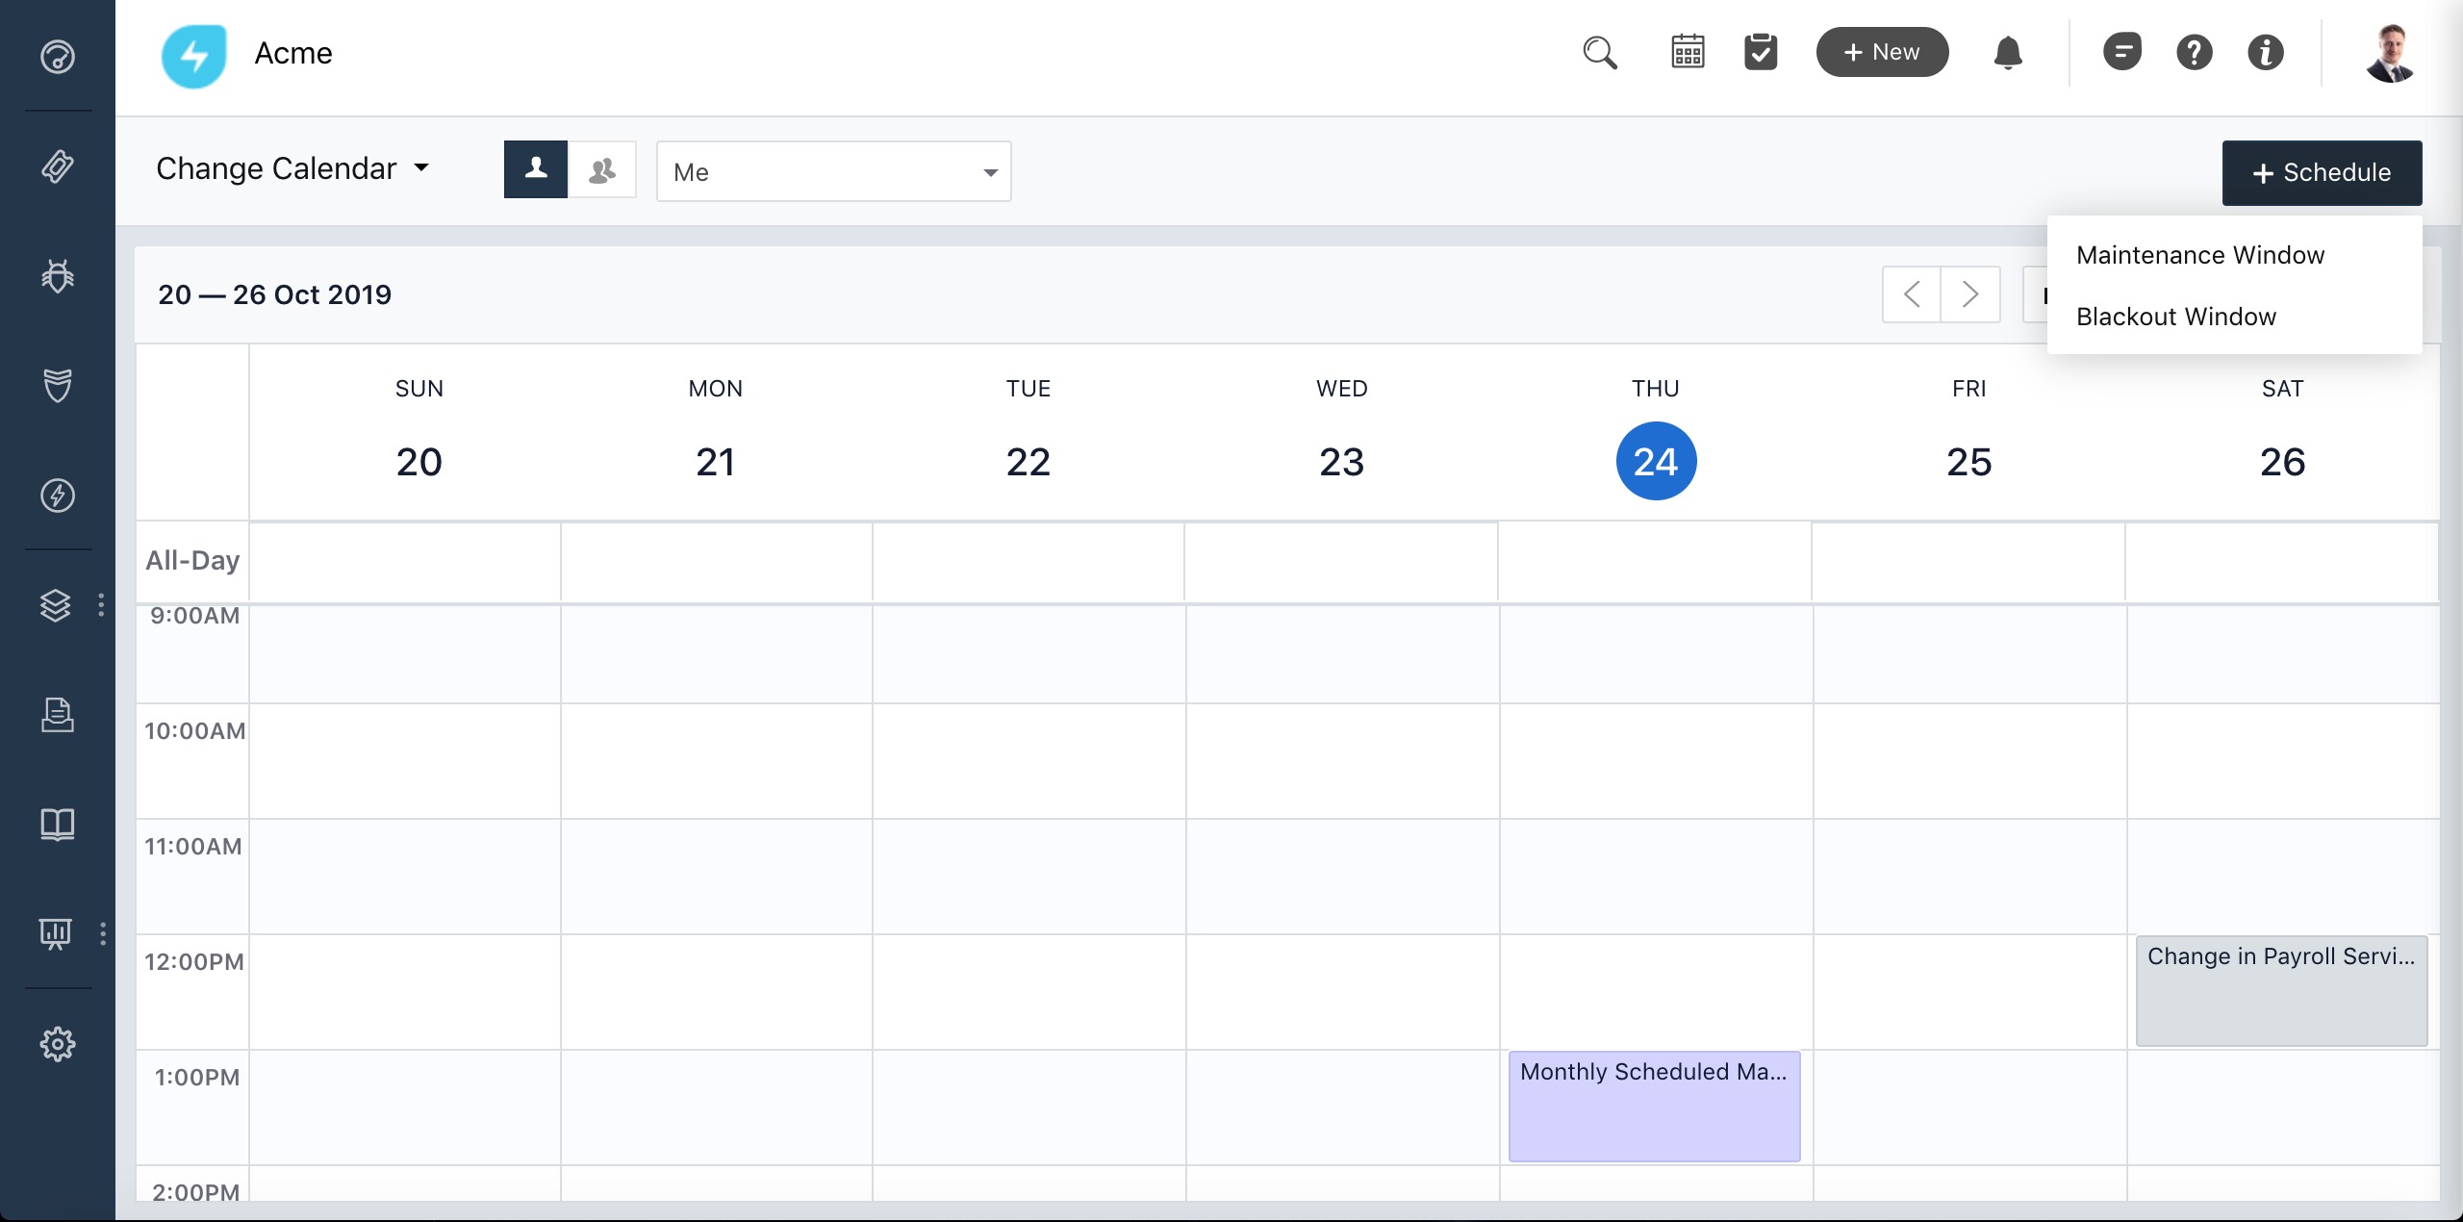The height and width of the screenshot is (1222, 2463).
Task: Open the calendar icon in the top bar
Action: pos(1688,52)
